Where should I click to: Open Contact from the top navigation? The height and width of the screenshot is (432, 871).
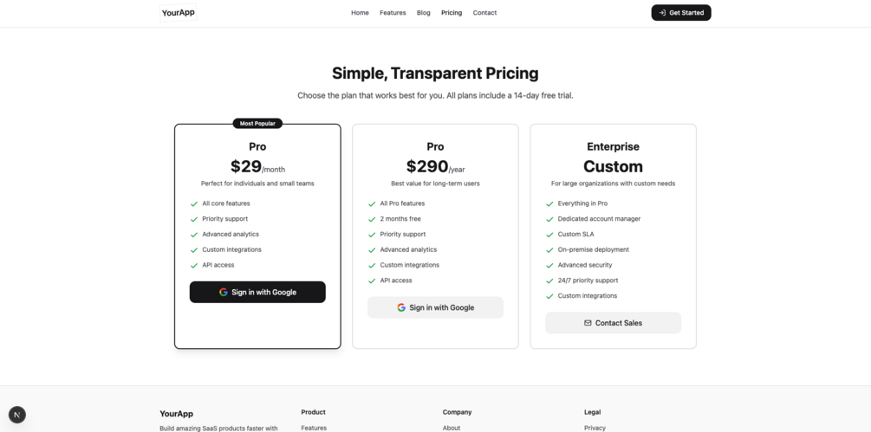[x=484, y=13]
